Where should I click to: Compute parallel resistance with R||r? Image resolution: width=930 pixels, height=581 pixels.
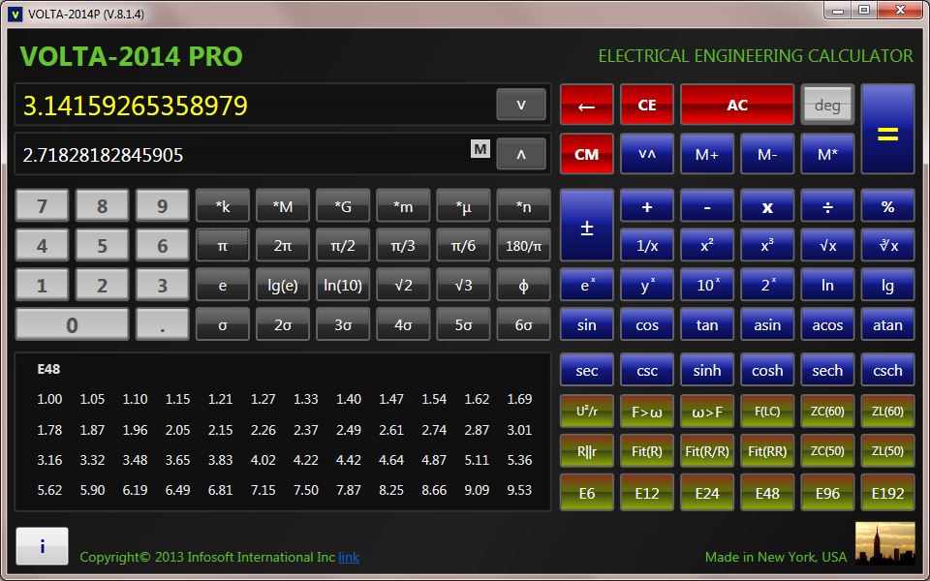point(587,450)
